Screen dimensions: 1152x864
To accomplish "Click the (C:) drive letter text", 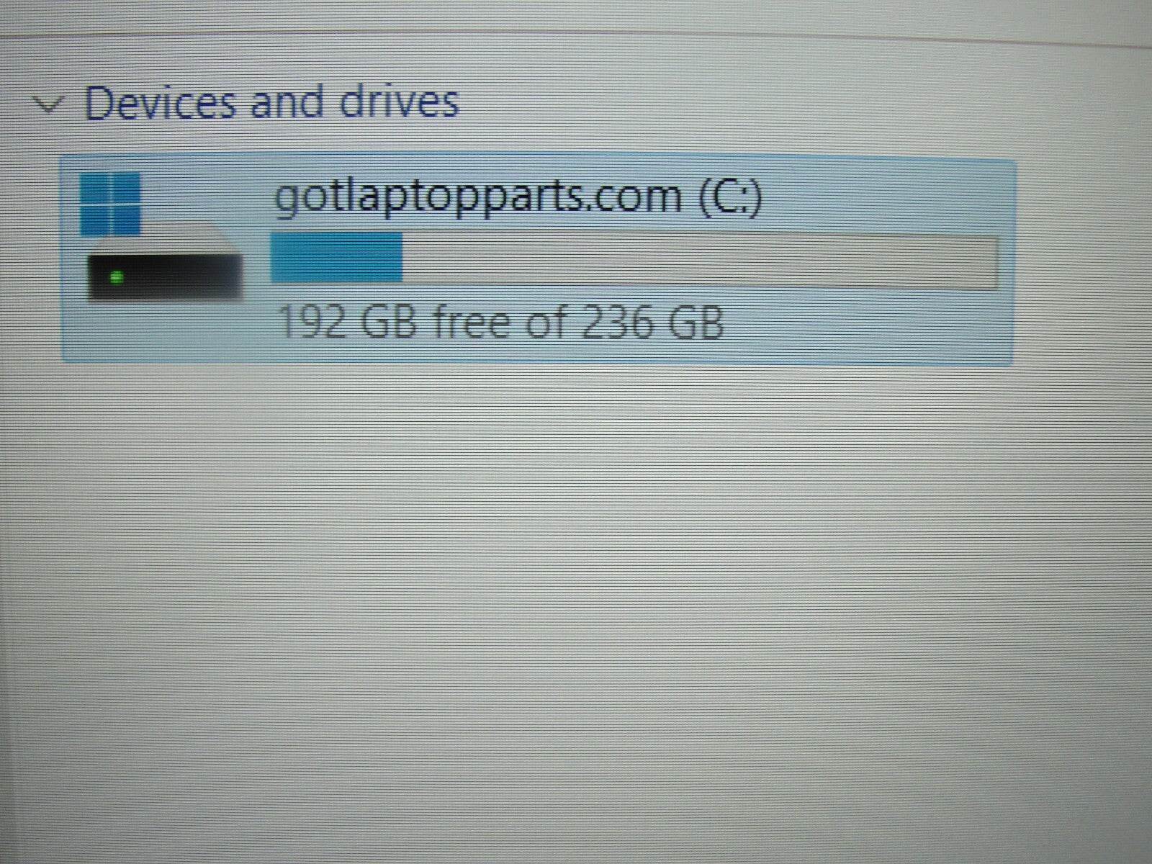I will (x=730, y=197).
